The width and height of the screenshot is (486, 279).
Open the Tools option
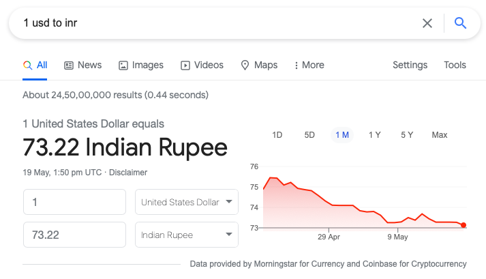455,65
